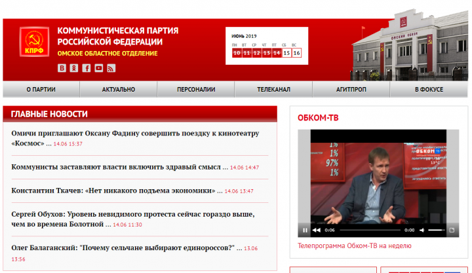Rewind the Обком-ТВ video
Image resolution: width=472 pixels, height=273 pixels.
pyautogui.click(x=317, y=230)
